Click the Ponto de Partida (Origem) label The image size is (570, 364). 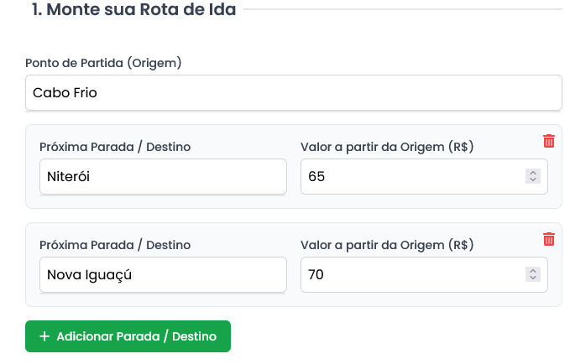pyautogui.click(x=104, y=63)
